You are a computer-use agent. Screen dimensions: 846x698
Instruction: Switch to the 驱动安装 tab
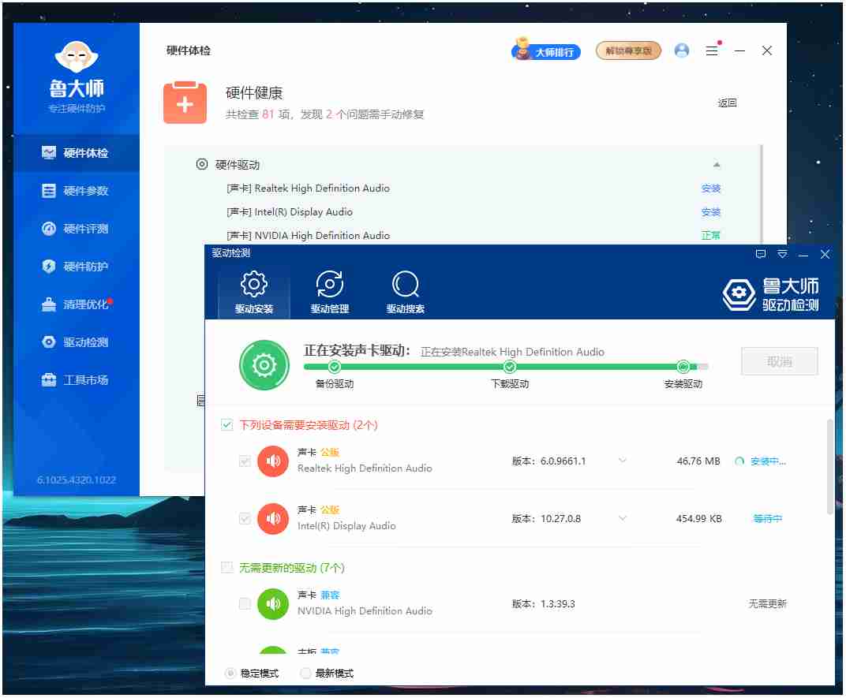(x=253, y=284)
